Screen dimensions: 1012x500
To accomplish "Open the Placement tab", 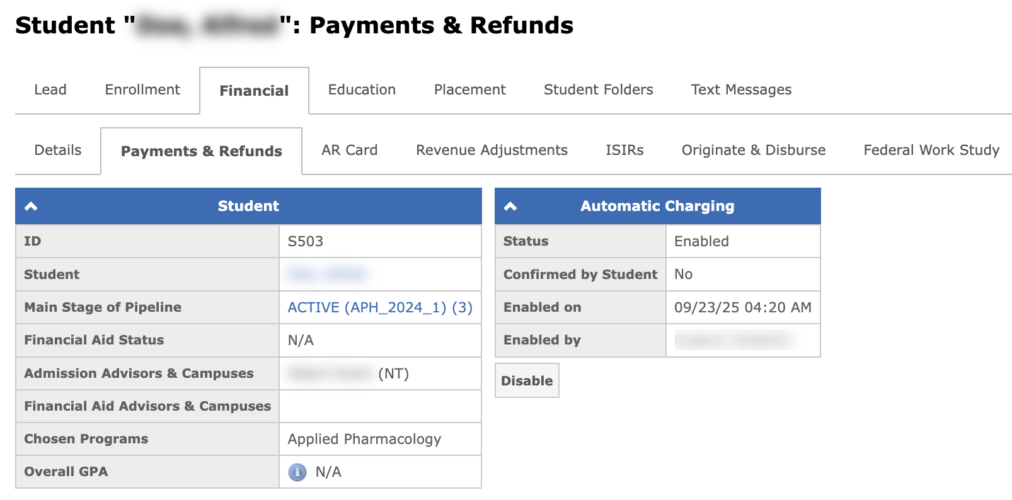I will point(469,89).
